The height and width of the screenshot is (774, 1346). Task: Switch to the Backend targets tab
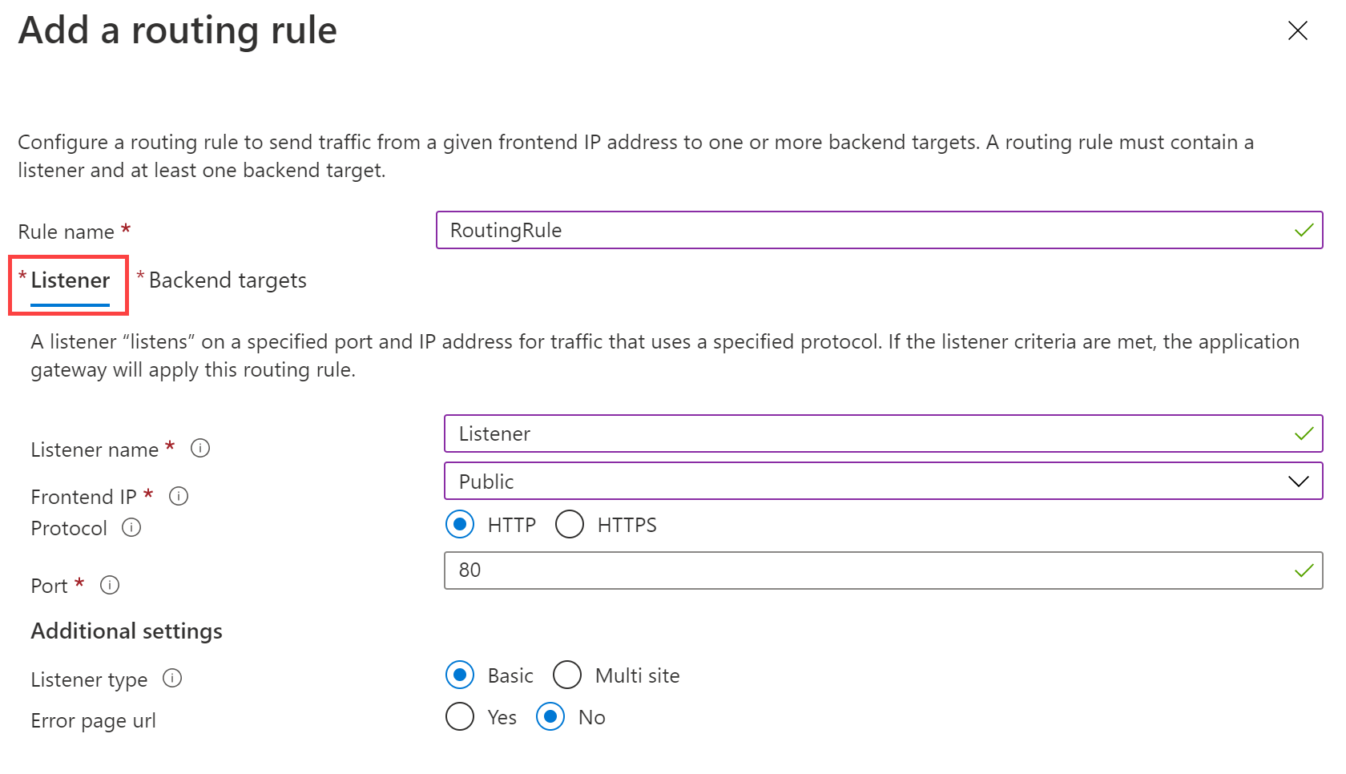tap(227, 280)
